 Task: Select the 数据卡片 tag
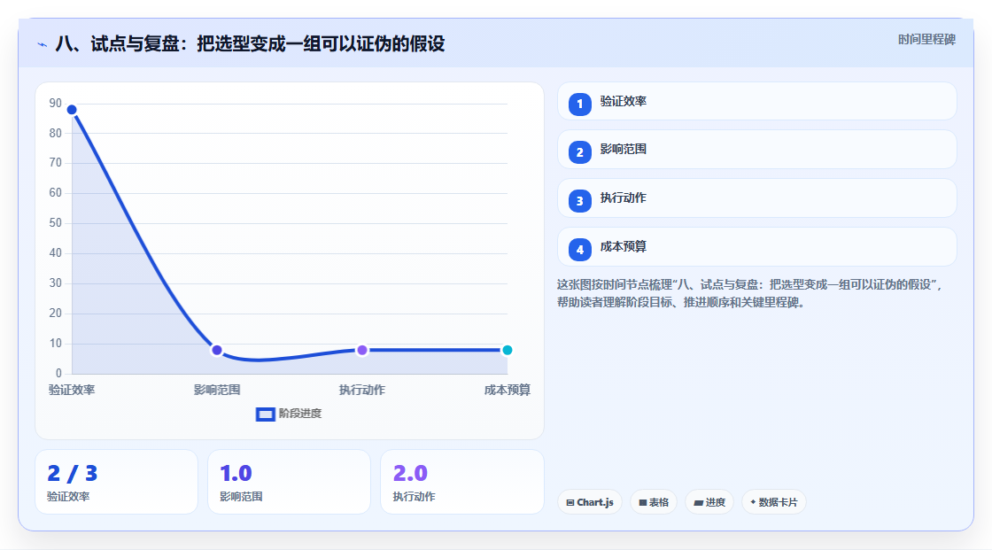[x=774, y=502]
